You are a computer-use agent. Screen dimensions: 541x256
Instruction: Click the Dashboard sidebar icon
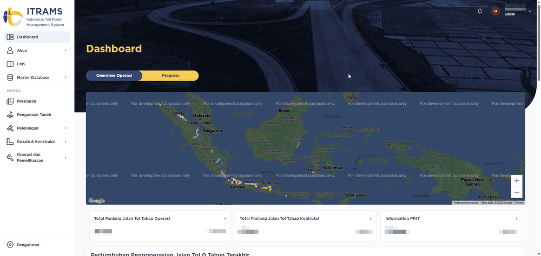click(10, 37)
